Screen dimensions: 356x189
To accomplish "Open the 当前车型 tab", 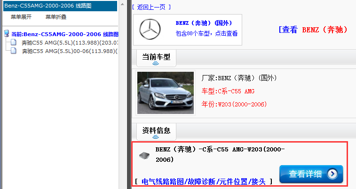I will click(x=156, y=59).
